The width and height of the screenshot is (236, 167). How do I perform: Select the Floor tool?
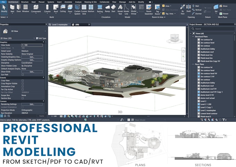click(70, 9)
